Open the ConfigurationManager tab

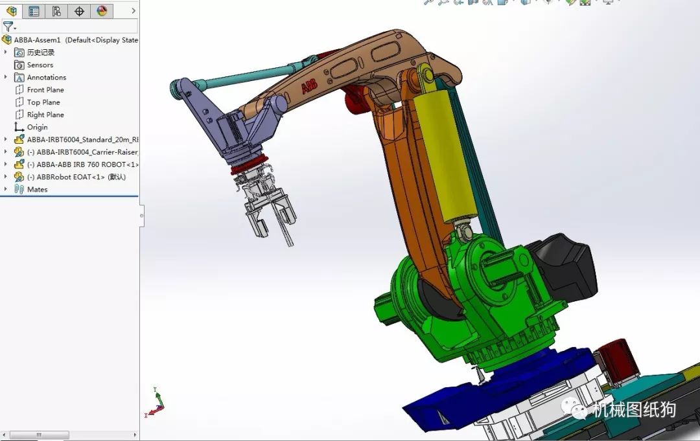pyautogui.click(x=56, y=11)
